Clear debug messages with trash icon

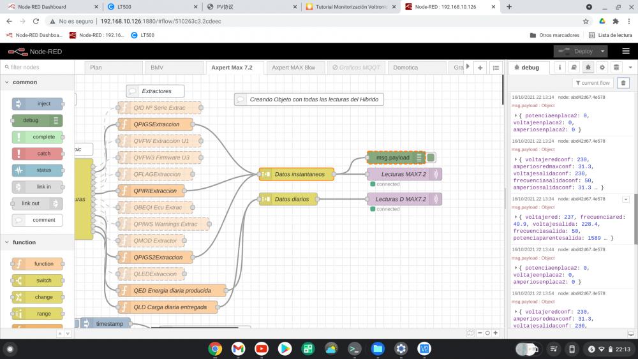[623, 83]
